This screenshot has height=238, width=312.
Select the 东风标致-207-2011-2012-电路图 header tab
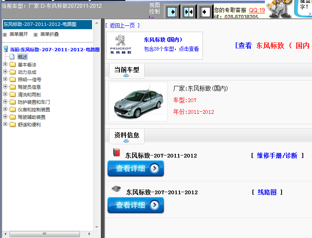pyautogui.click(x=47, y=24)
